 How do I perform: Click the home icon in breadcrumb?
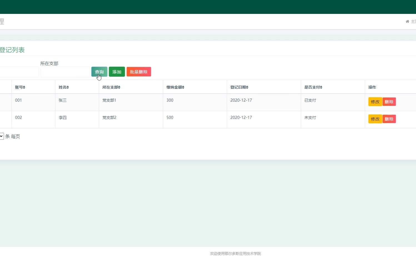click(x=407, y=21)
